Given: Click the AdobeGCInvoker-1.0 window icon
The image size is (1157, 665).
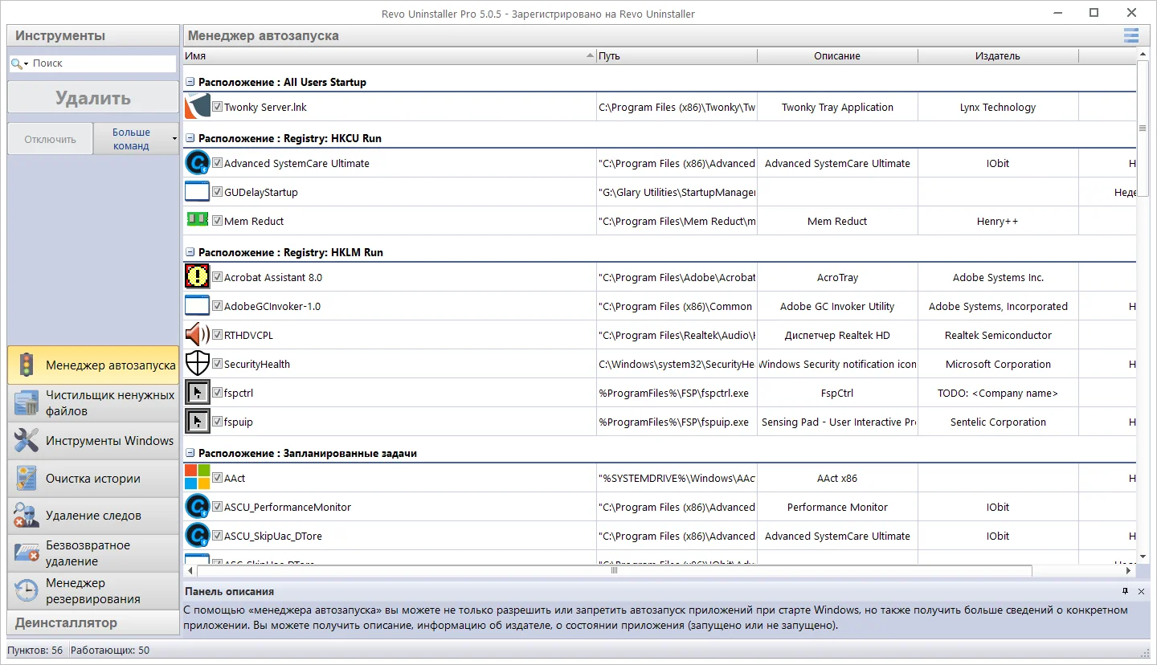Looking at the screenshot, I should coord(197,306).
